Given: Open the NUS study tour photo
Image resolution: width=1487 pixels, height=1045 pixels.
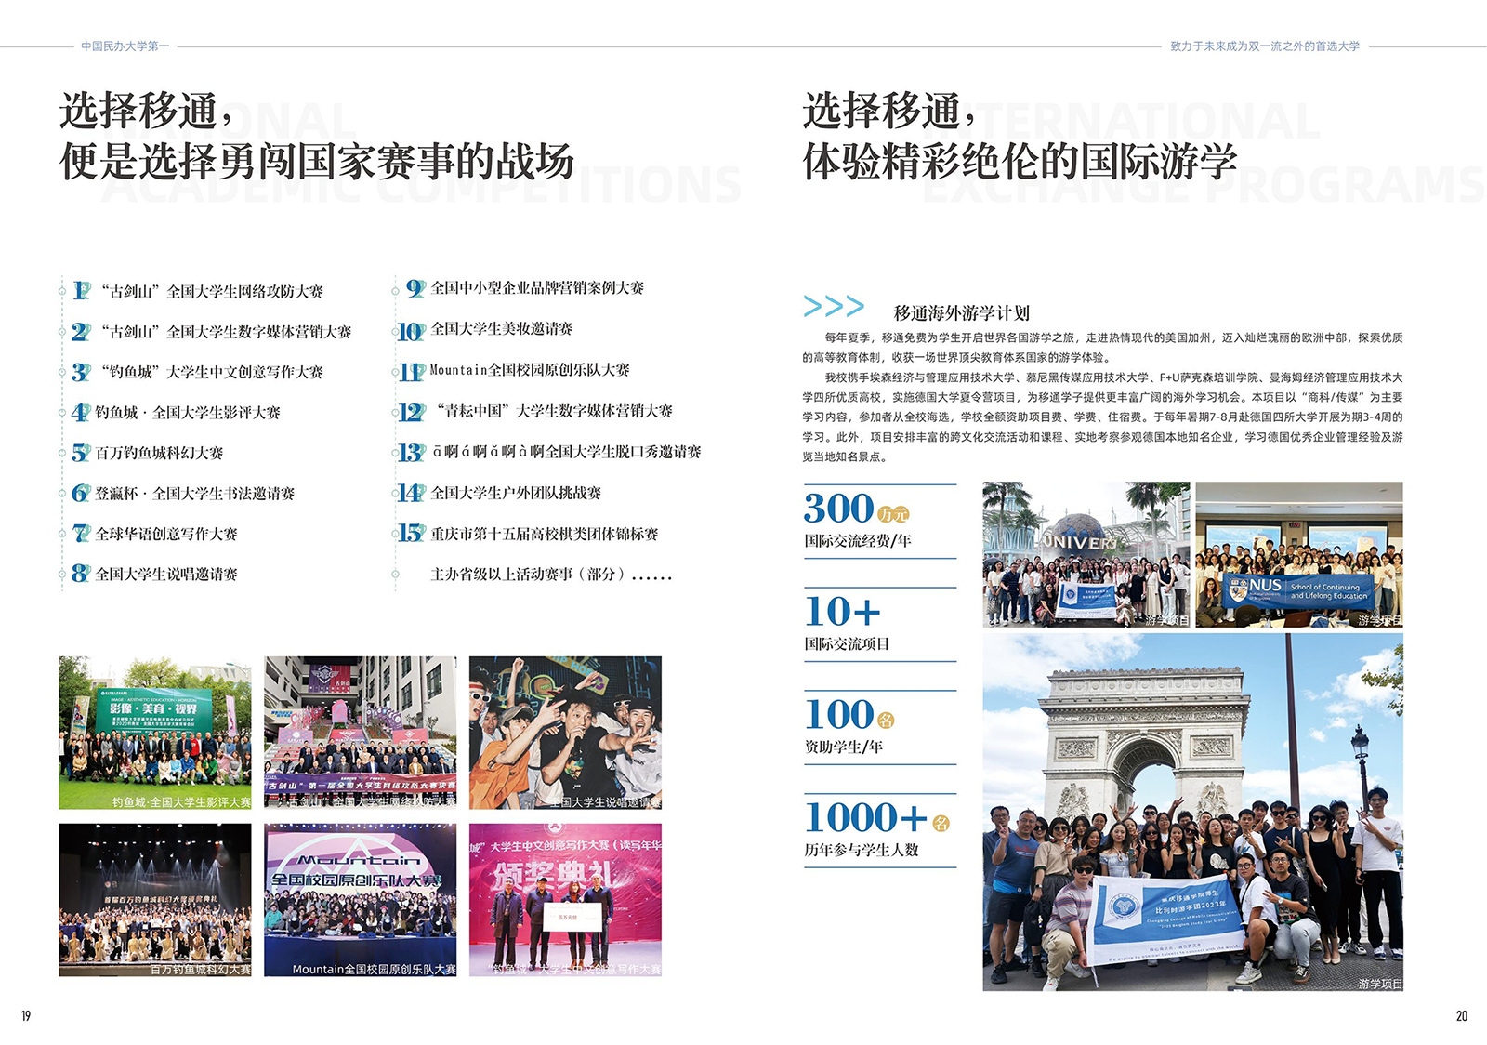Looking at the screenshot, I should tap(1298, 554).
